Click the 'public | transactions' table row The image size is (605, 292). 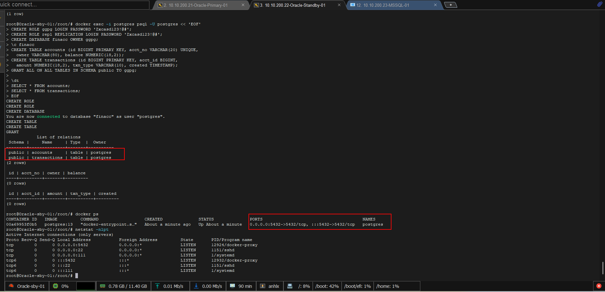click(x=60, y=158)
